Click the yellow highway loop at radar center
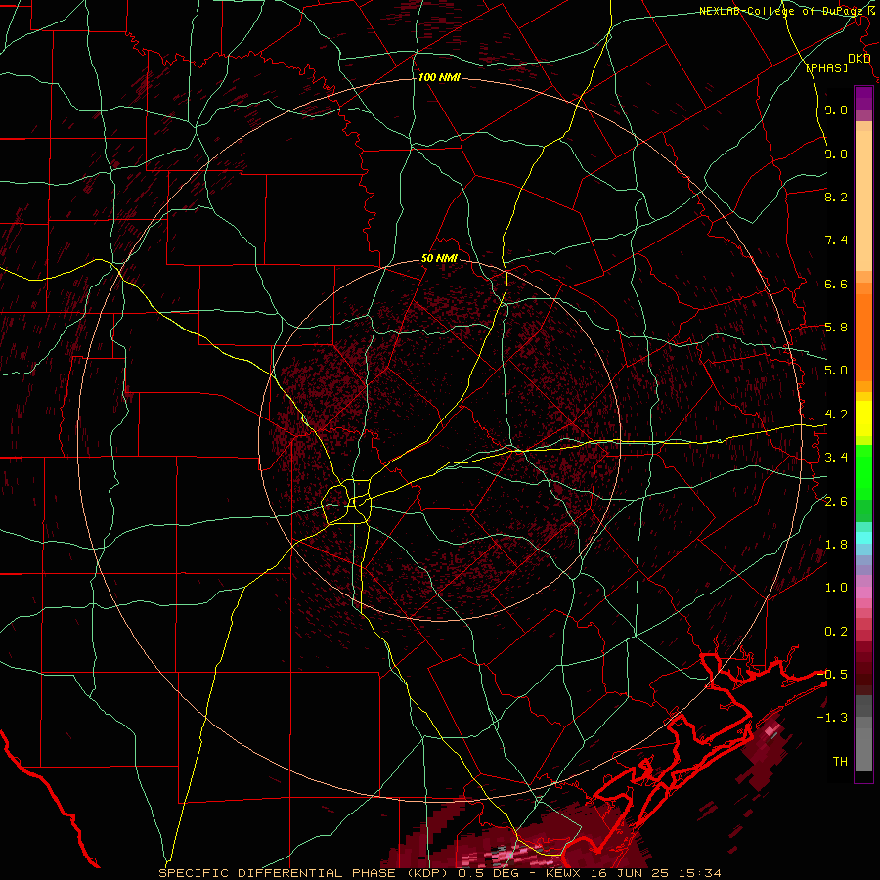The width and height of the screenshot is (880, 880). coord(347,503)
